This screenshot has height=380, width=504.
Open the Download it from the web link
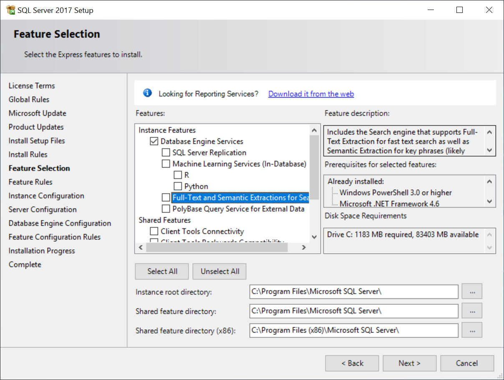click(x=311, y=94)
